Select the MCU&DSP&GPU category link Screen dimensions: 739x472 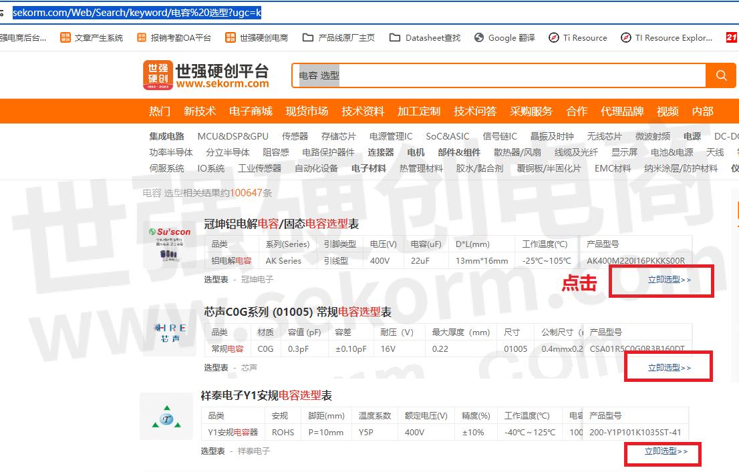pyautogui.click(x=233, y=136)
